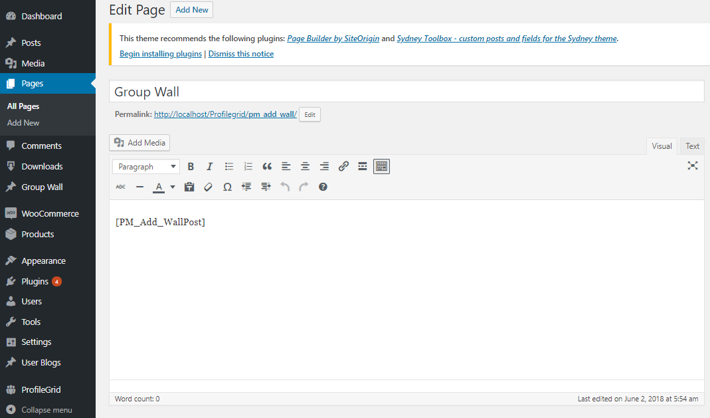Insert a link into the content

click(x=343, y=166)
